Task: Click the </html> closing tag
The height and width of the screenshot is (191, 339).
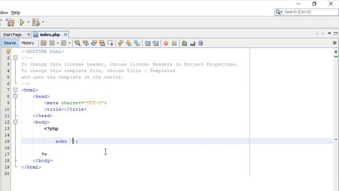Action: [x=31, y=167]
